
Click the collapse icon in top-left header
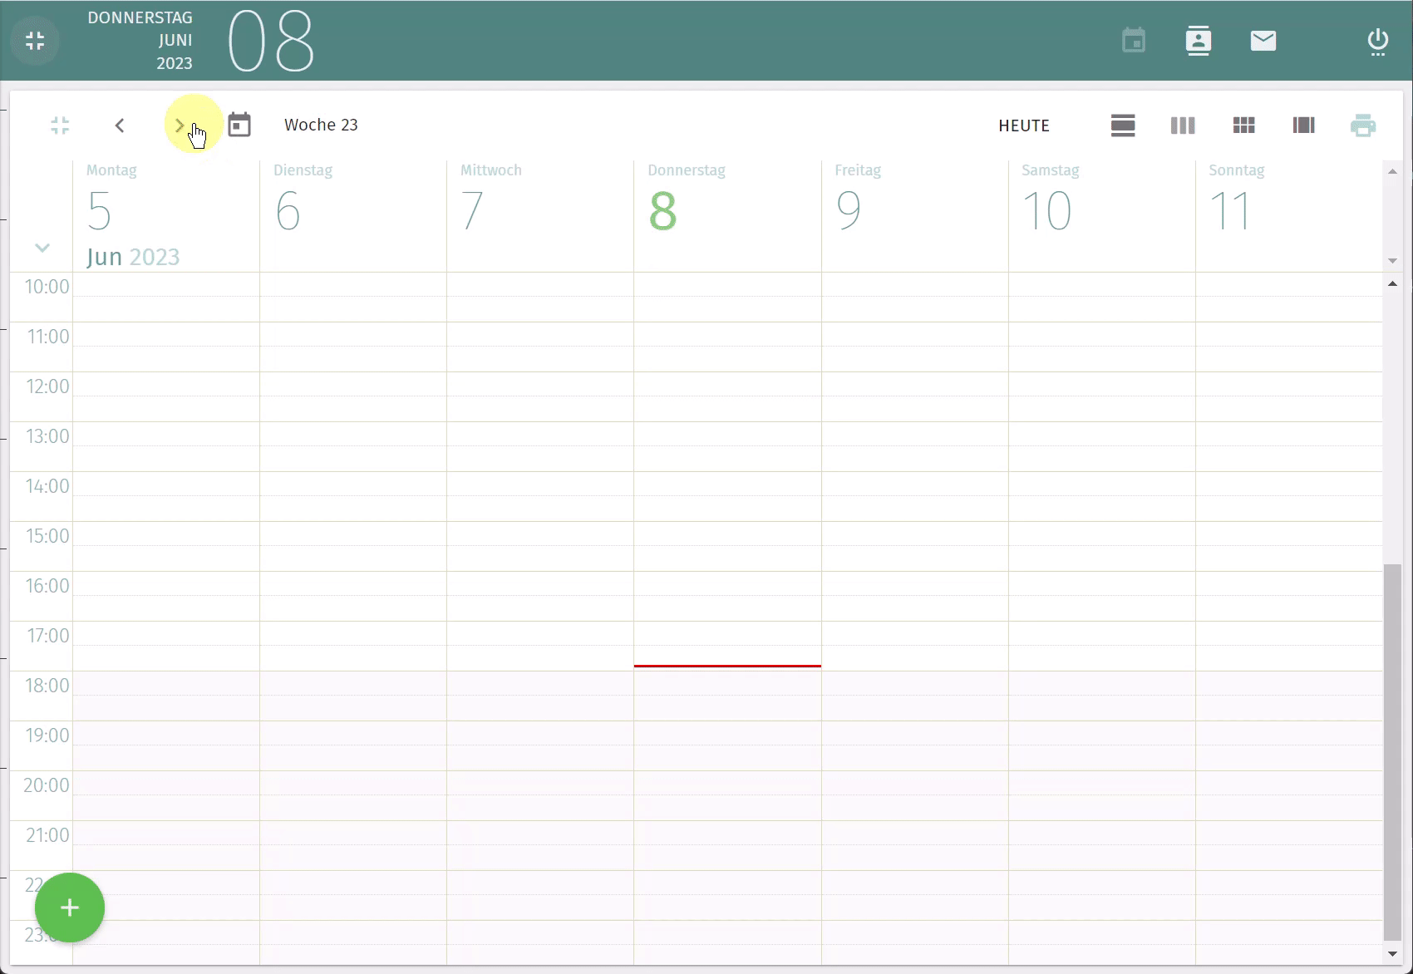(35, 41)
